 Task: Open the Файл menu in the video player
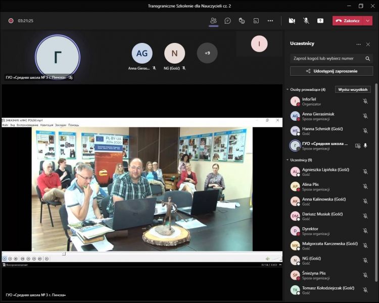point(6,125)
